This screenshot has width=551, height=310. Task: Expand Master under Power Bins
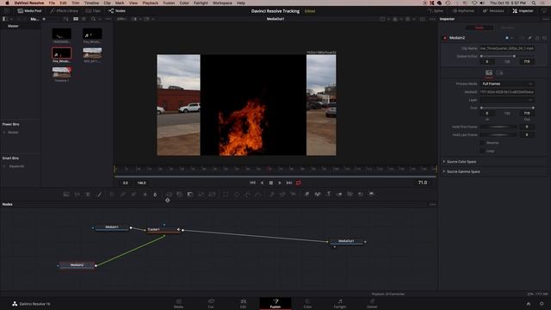[x=4, y=133]
